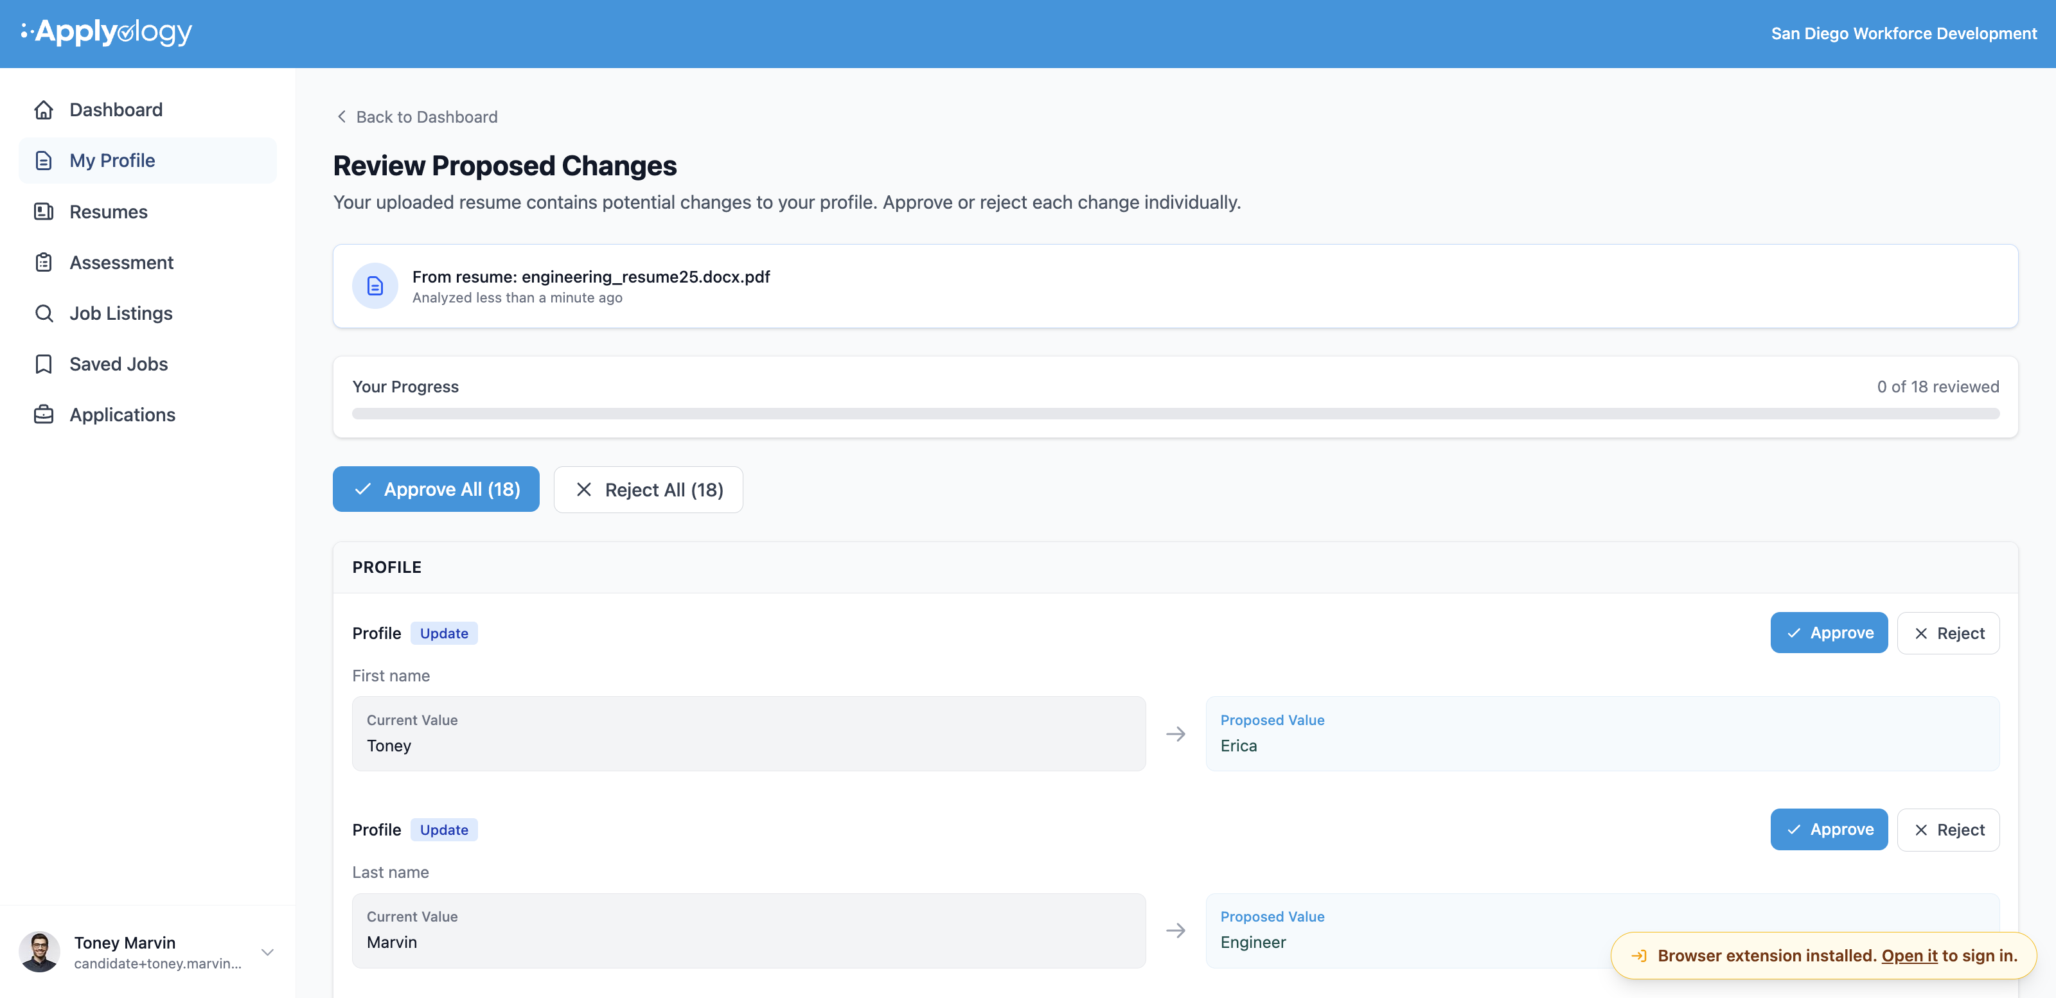2056x998 pixels.
Task: Click the Analyzed less than a minute ago text
Action: point(517,297)
